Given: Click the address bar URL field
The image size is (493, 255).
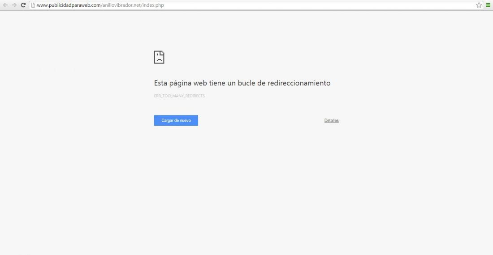Looking at the screenshot, I should point(256,5).
